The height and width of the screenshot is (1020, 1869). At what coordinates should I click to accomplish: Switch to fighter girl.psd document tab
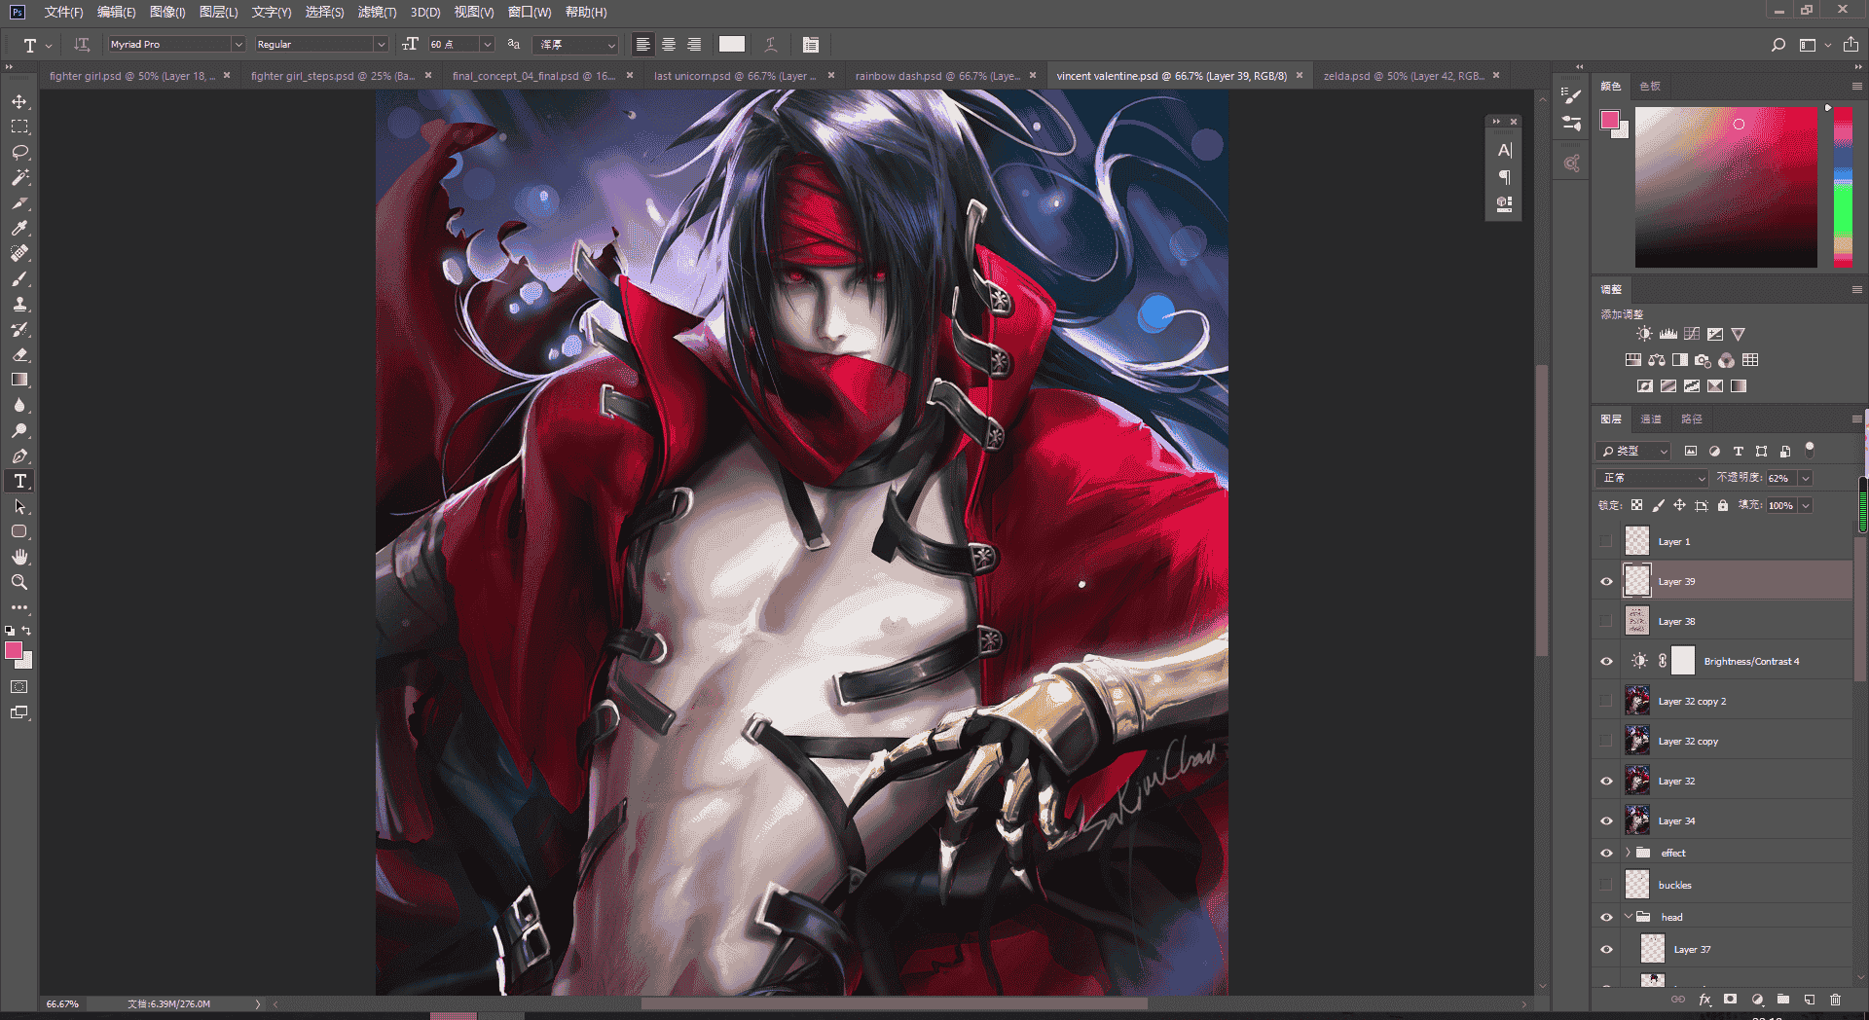(132, 75)
